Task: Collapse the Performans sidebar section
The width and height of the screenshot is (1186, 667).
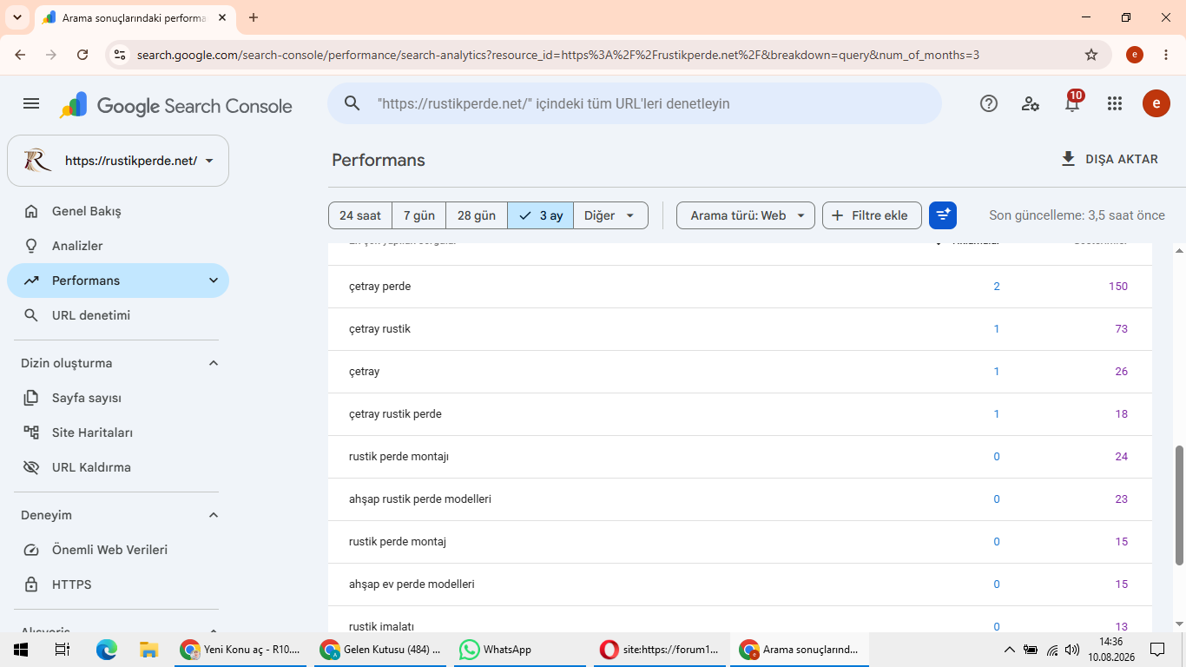Action: pyautogui.click(x=214, y=281)
